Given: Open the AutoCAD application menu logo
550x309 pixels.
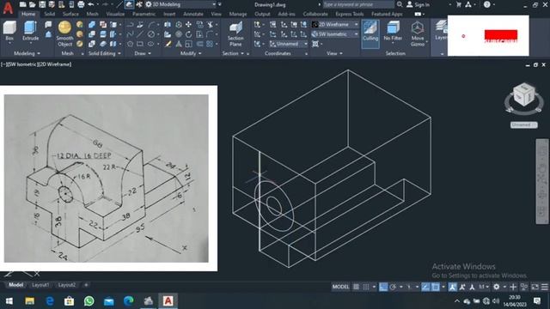Looking at the screenshot, I should [x=8, y=8].
